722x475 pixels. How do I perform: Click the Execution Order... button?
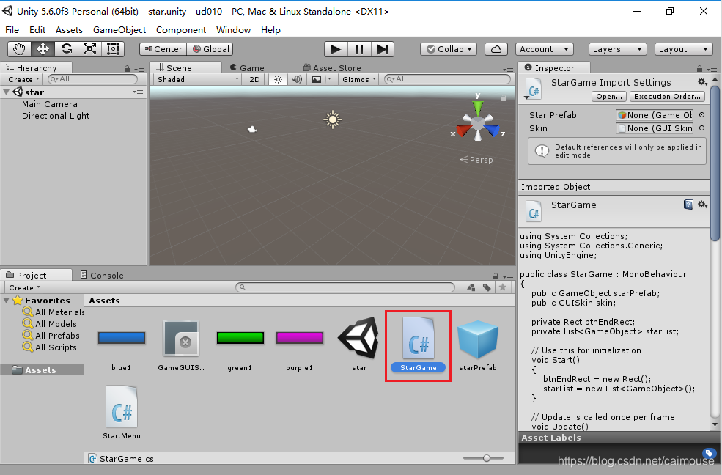[x=667, y=96]
